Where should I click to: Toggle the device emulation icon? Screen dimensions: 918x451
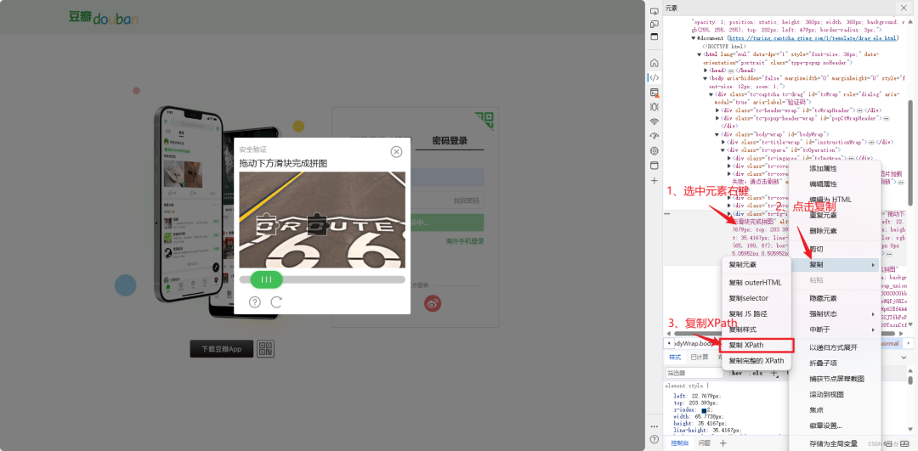(x=654, y=24)
